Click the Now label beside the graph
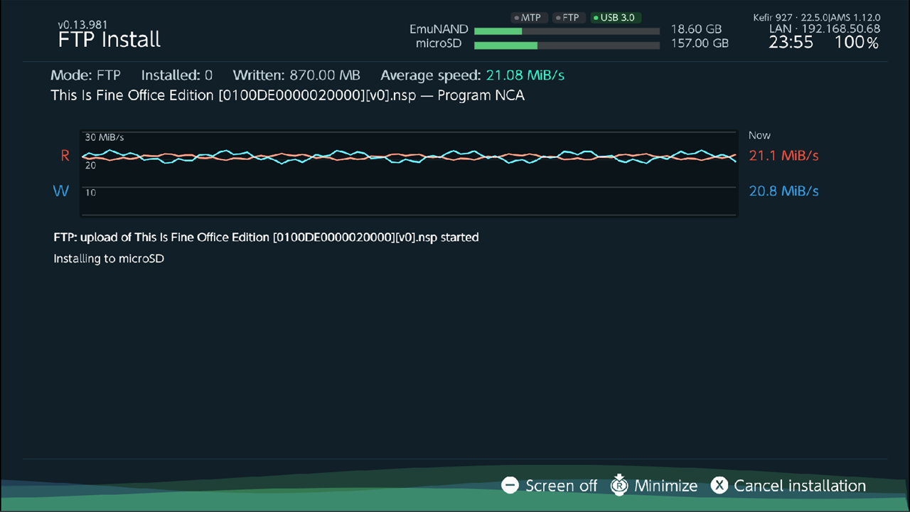Screen dimensions: 910x512 [759, 135]
